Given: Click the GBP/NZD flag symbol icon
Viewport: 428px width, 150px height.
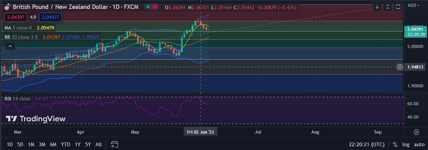Looking at the screenshot, I should [8, 7].
